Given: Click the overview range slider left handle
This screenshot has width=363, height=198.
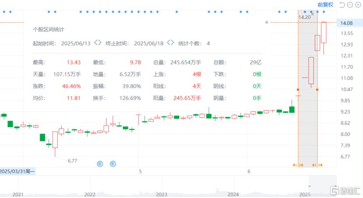Looking at the screenshot, I should pyautogui.click(x=310, y=186).
